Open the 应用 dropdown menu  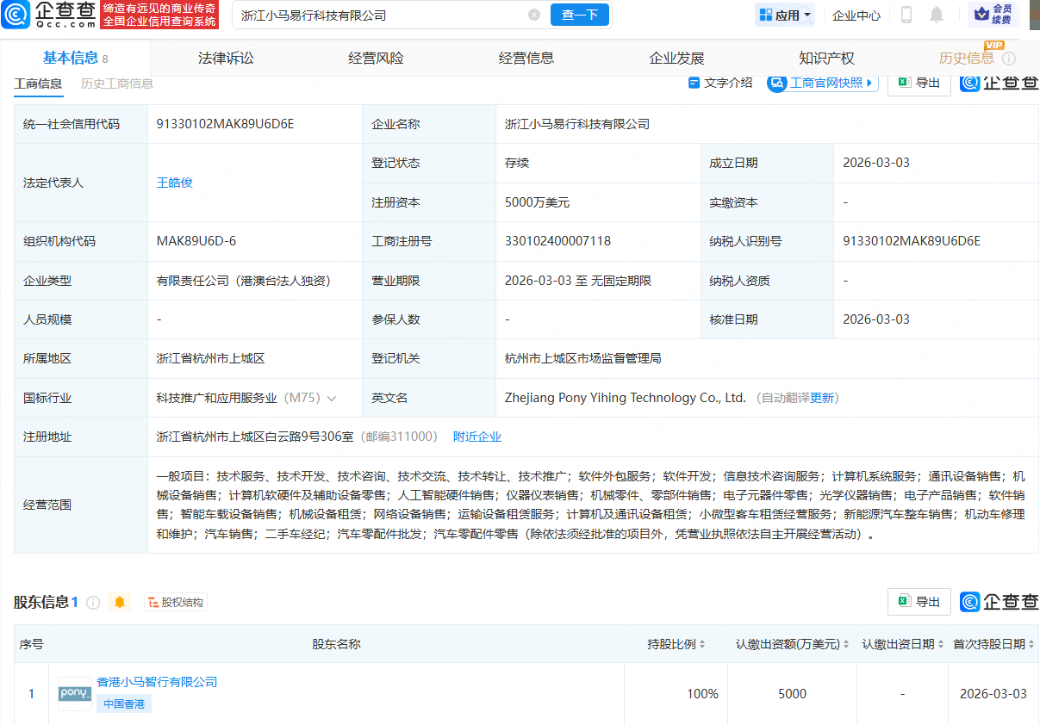coord(784,15)
